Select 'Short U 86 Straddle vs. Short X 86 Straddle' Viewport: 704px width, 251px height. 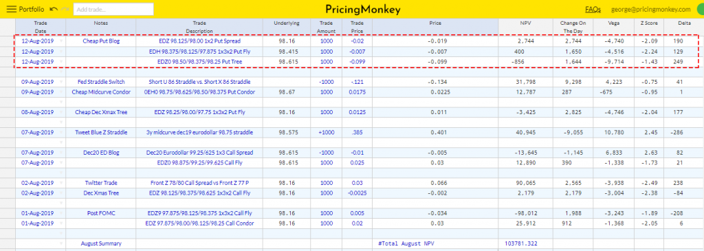pos(199,82)
